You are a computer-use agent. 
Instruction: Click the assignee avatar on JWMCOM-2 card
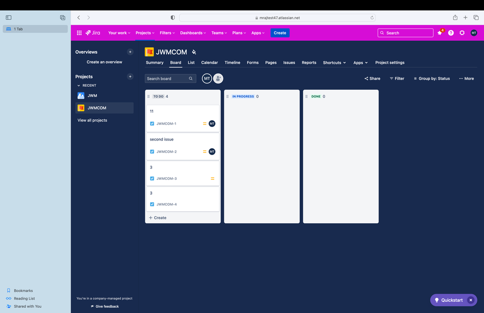point(212,152)
